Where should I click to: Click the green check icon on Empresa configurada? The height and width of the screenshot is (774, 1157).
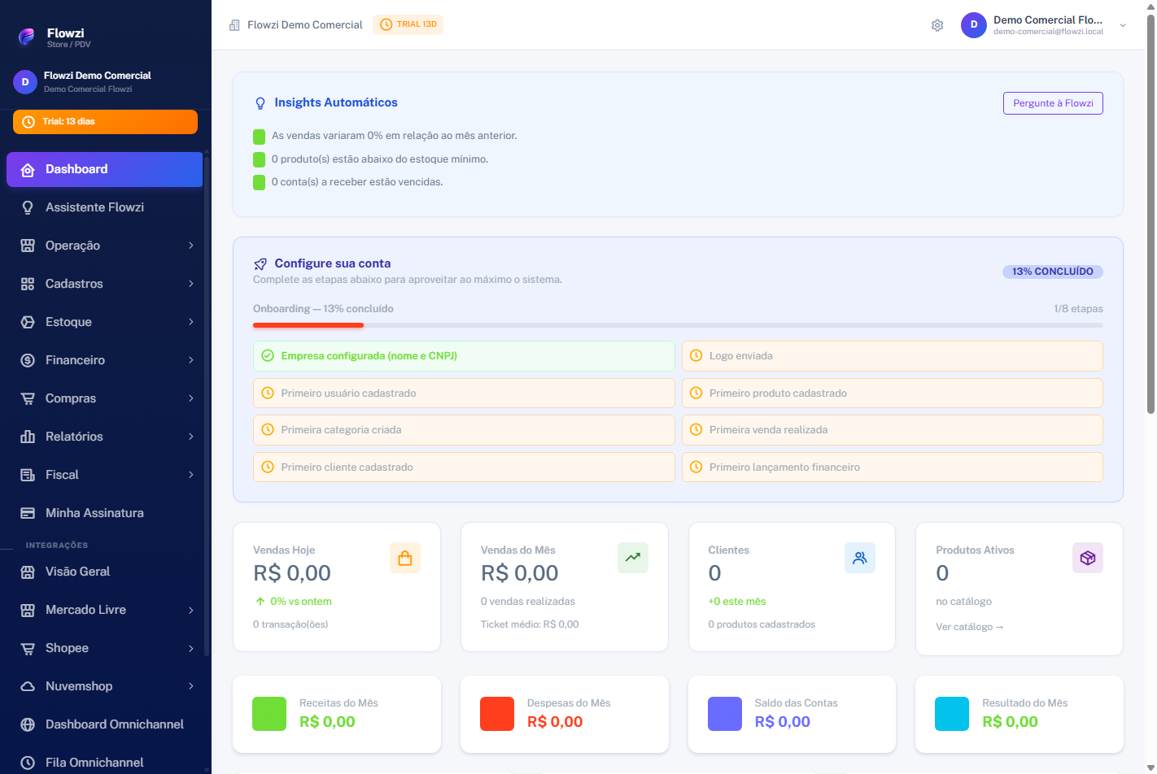click(268, 355)
